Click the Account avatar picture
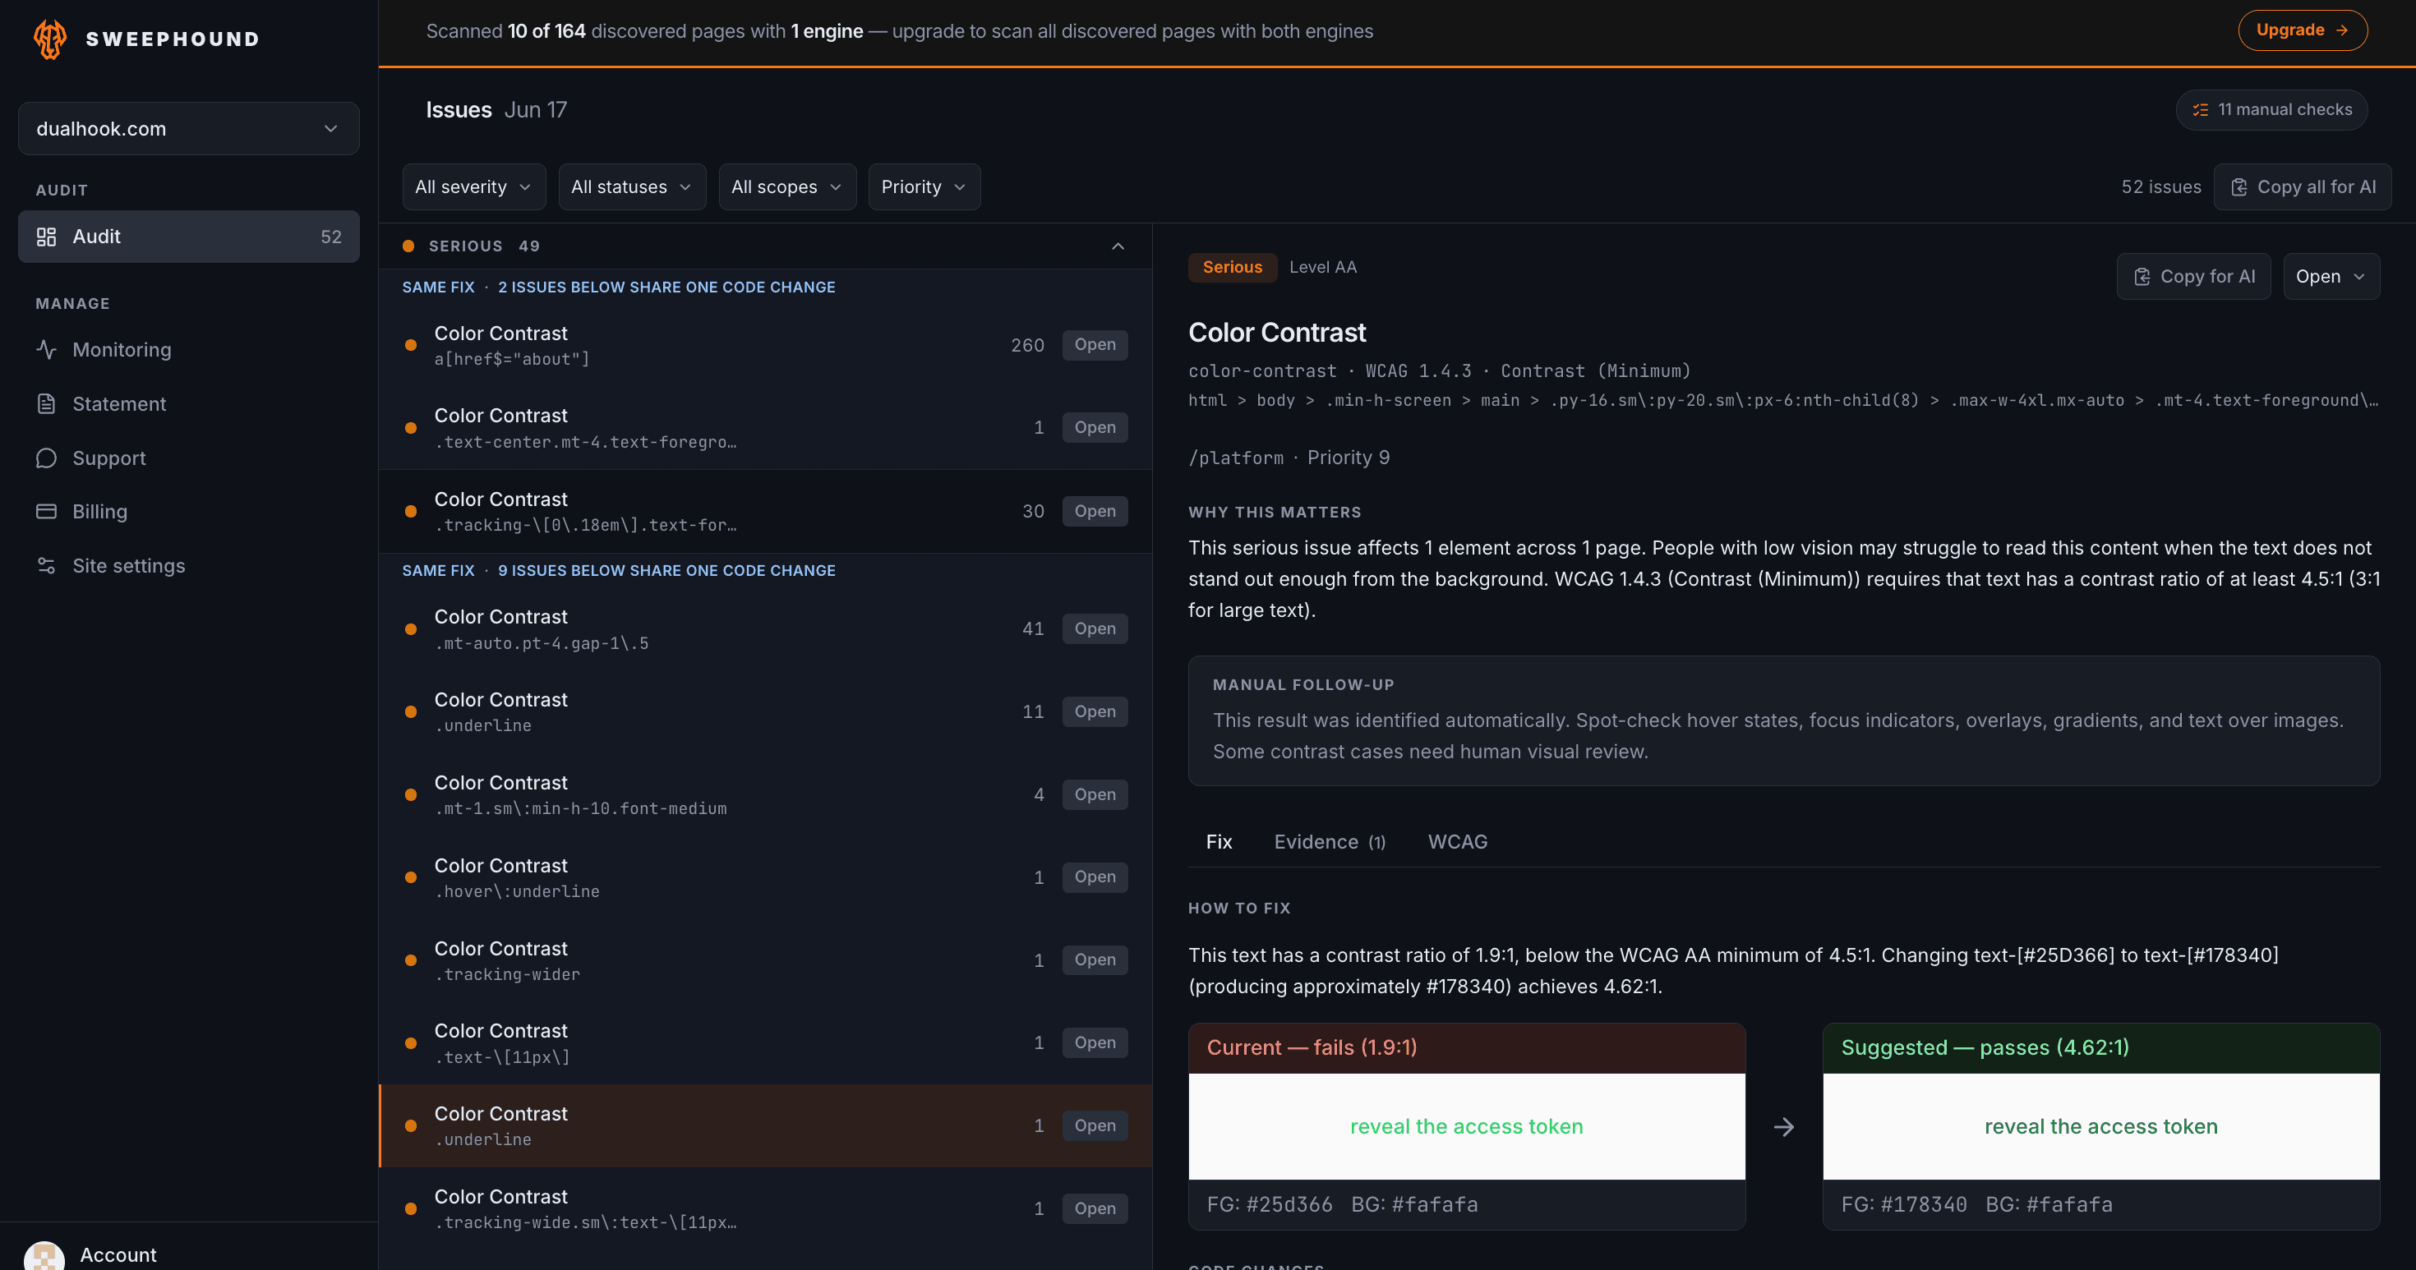The width and height of the screenshot is (2416, 1270). point(44,1256)
